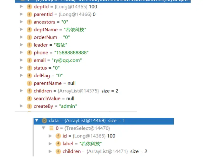Click the field icon beside label
This screenshot has width=203, height=158.
coord(58,144)
